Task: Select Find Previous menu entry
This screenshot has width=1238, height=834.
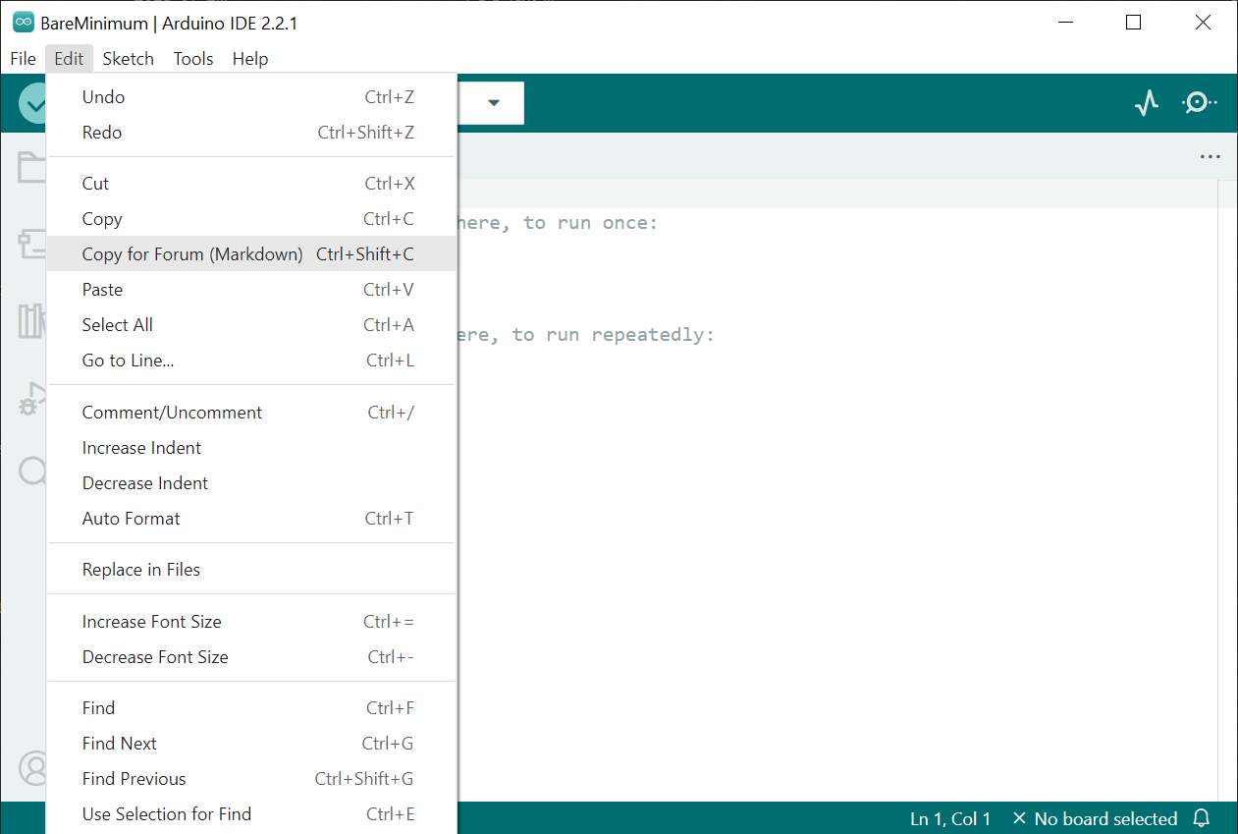Action: [251, 779]
